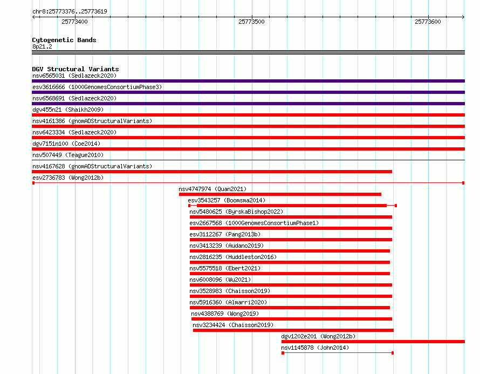480x374 pixels.
Task: Open nsv4388769 (Wong2019) label
Action: (x=225, y=314)
